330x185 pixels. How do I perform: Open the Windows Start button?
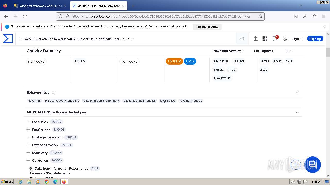tap(7, 182)
